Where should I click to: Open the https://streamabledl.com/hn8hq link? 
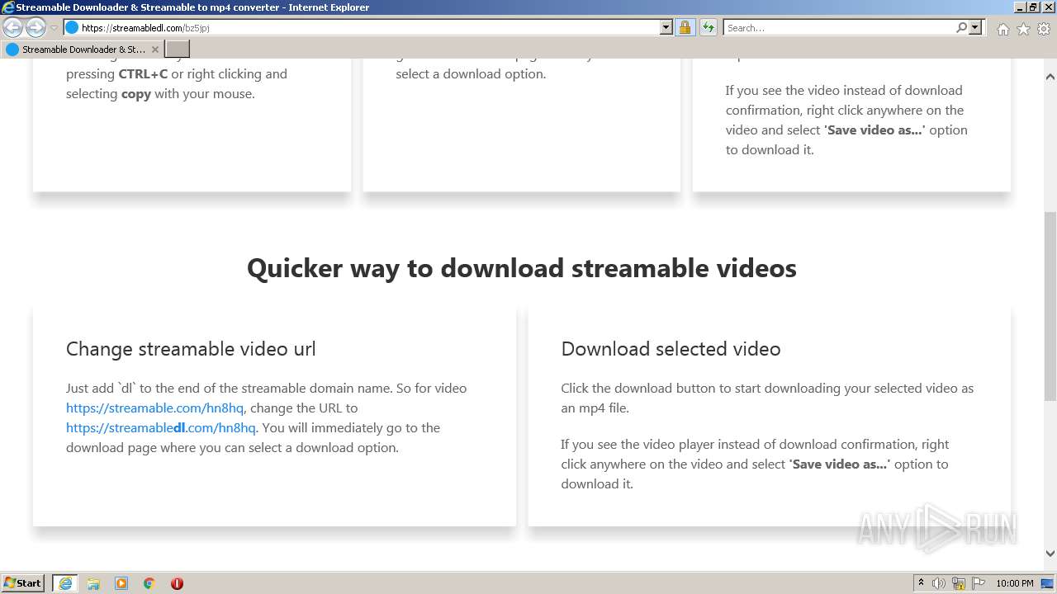(x=161, y=427)
